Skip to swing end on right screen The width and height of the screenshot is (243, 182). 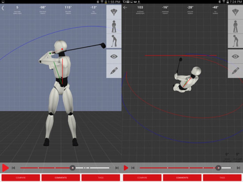[238, 168]
